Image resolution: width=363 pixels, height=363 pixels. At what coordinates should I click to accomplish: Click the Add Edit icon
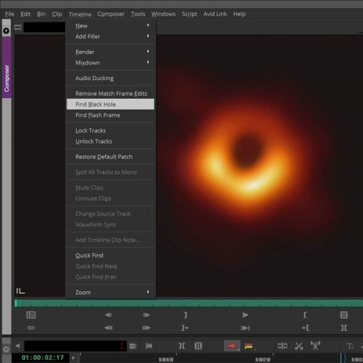pyautogui.click(x=282, y=346)
